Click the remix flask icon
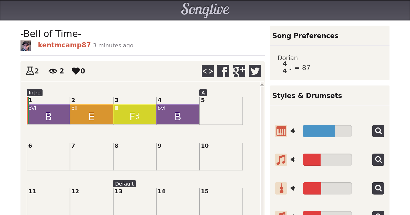 point(30,71)
